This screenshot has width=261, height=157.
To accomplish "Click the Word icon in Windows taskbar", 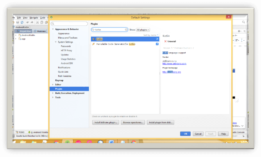I will 111,142.
